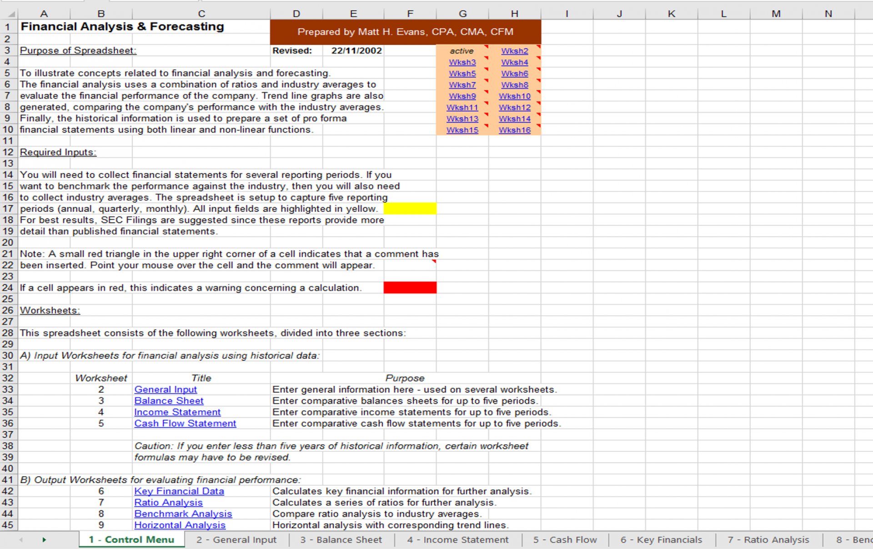Click the 'Purpose of Spreadsheet:' heading
Image resolution: width=873 pixels, height=549 pixels.
[x=78, y=50]
